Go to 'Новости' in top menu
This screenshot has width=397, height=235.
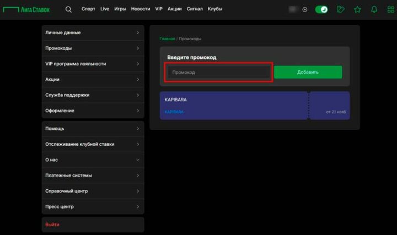click(141, 9)
